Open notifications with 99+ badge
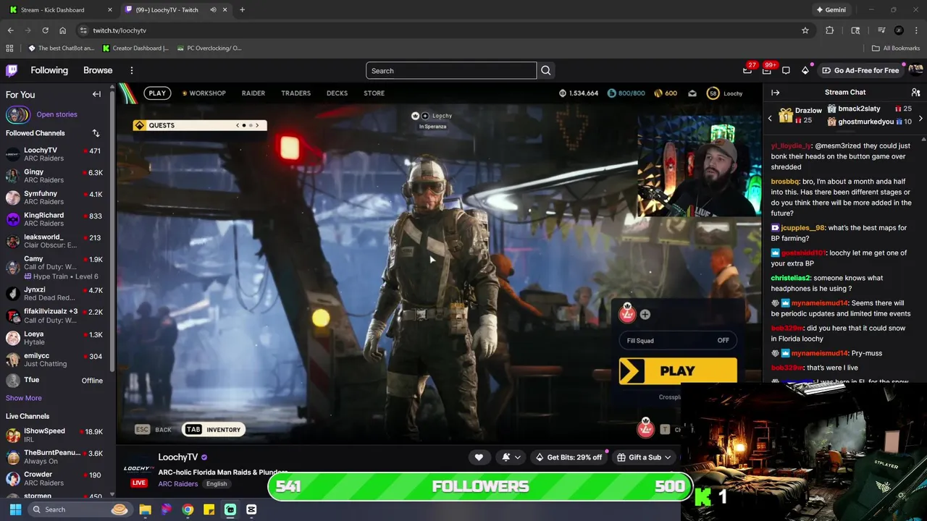This screenshot has height=521, width=927. click(767, 70)
